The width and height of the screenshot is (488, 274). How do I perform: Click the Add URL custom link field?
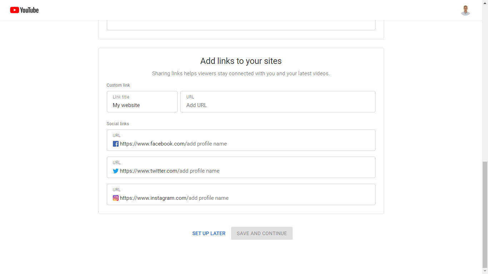point(278,105)
